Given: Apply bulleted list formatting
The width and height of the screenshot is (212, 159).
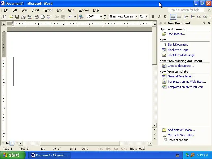Looking at the screenshot, I should [x=193, y=17].
